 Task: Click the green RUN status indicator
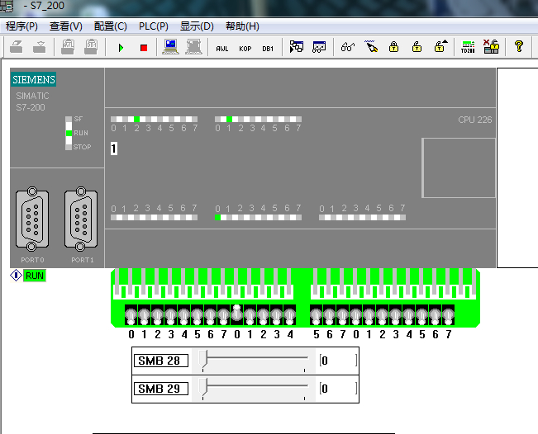coord(35,276)
